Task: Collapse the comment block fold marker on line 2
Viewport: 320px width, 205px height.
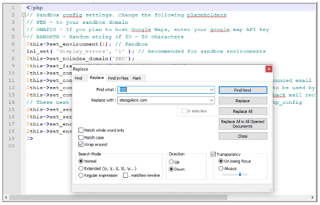Action: click(x=23, y=16)
